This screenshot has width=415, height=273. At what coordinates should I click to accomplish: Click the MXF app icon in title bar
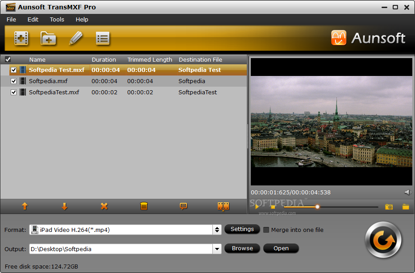[x=11, y=7]
